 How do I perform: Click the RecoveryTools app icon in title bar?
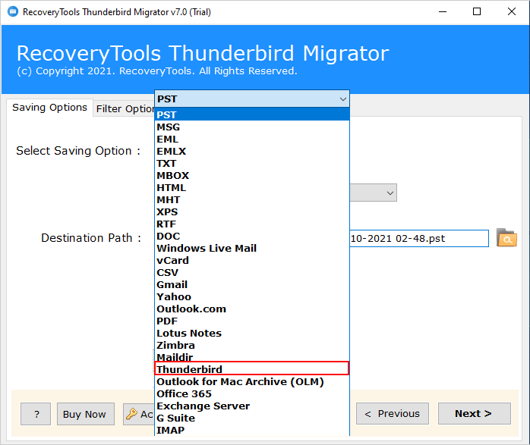coord(12,12)
